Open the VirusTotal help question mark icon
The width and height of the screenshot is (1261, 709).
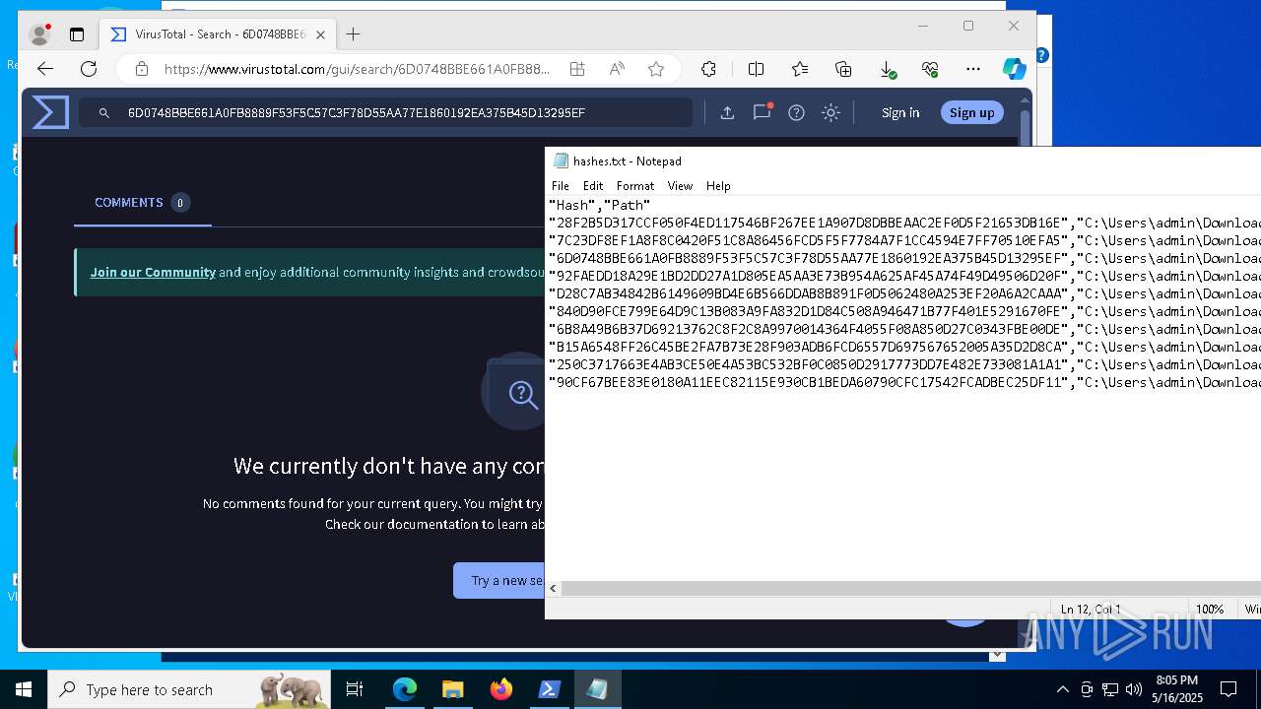point(796,113)
